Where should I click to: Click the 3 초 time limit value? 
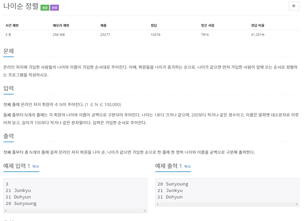click(x=8, y=35)
